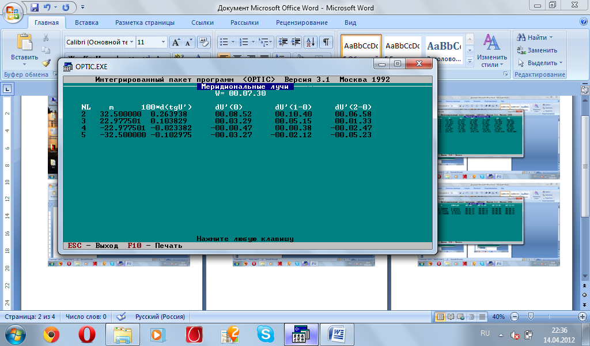
Task: Redo the last action
Action: tap(66, 7)
